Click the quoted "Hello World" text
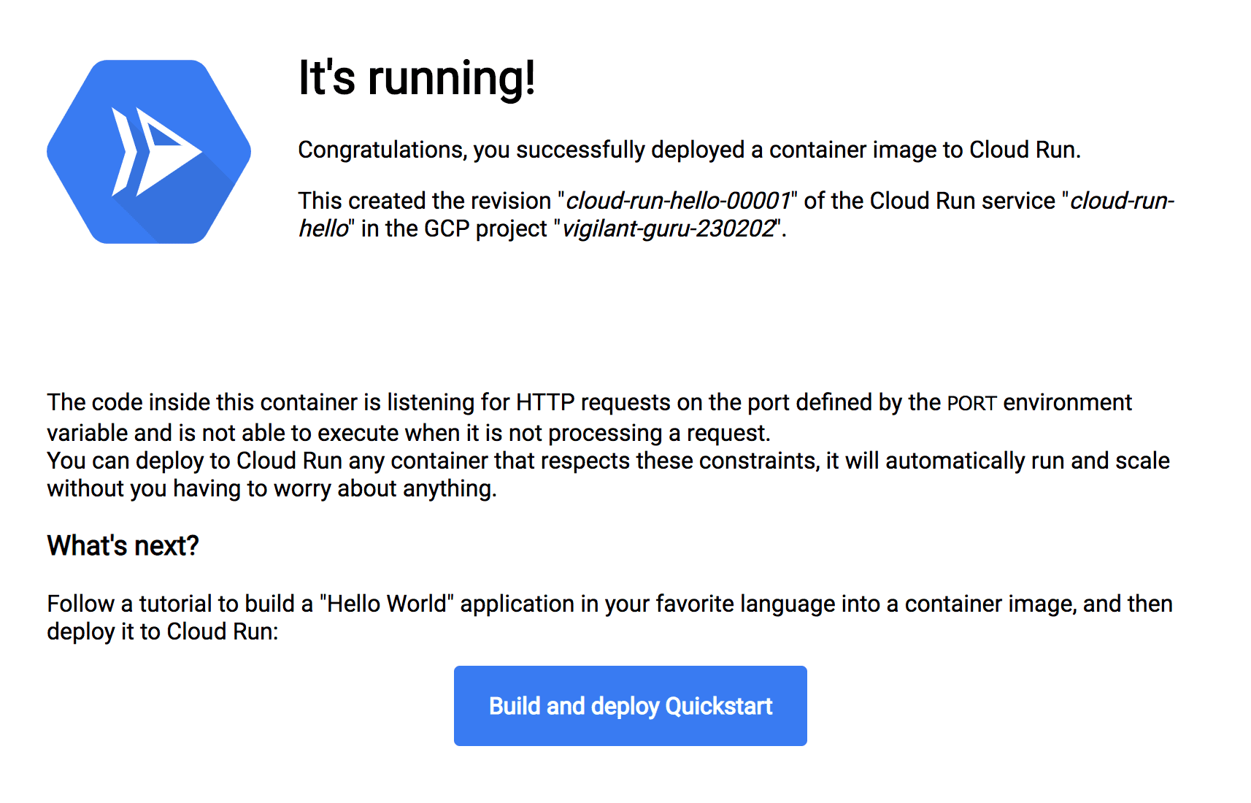 point(387,604)
